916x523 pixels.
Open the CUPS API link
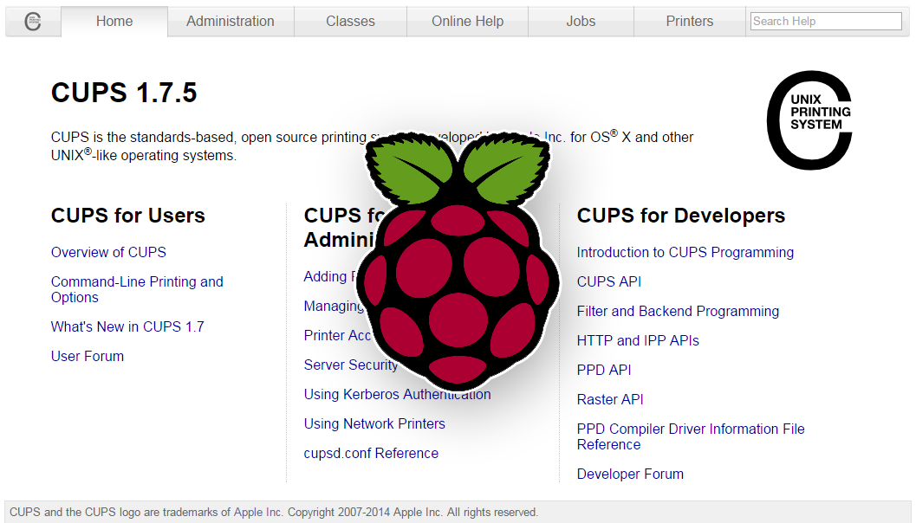[608, 282]
